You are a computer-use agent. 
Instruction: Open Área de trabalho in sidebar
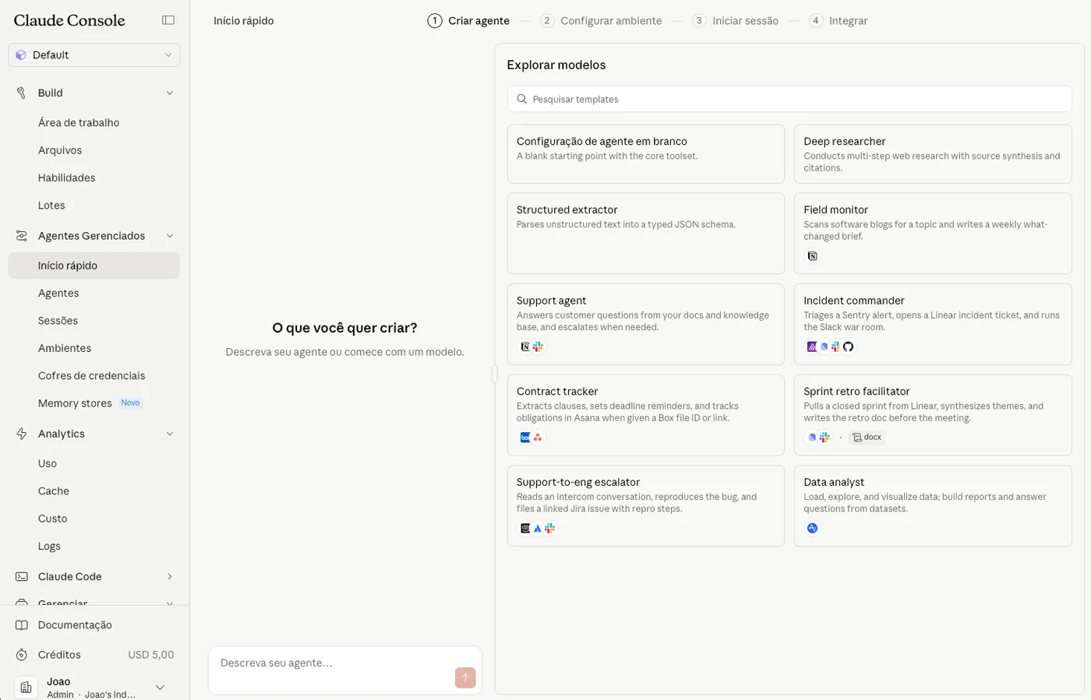coord(94,123)
